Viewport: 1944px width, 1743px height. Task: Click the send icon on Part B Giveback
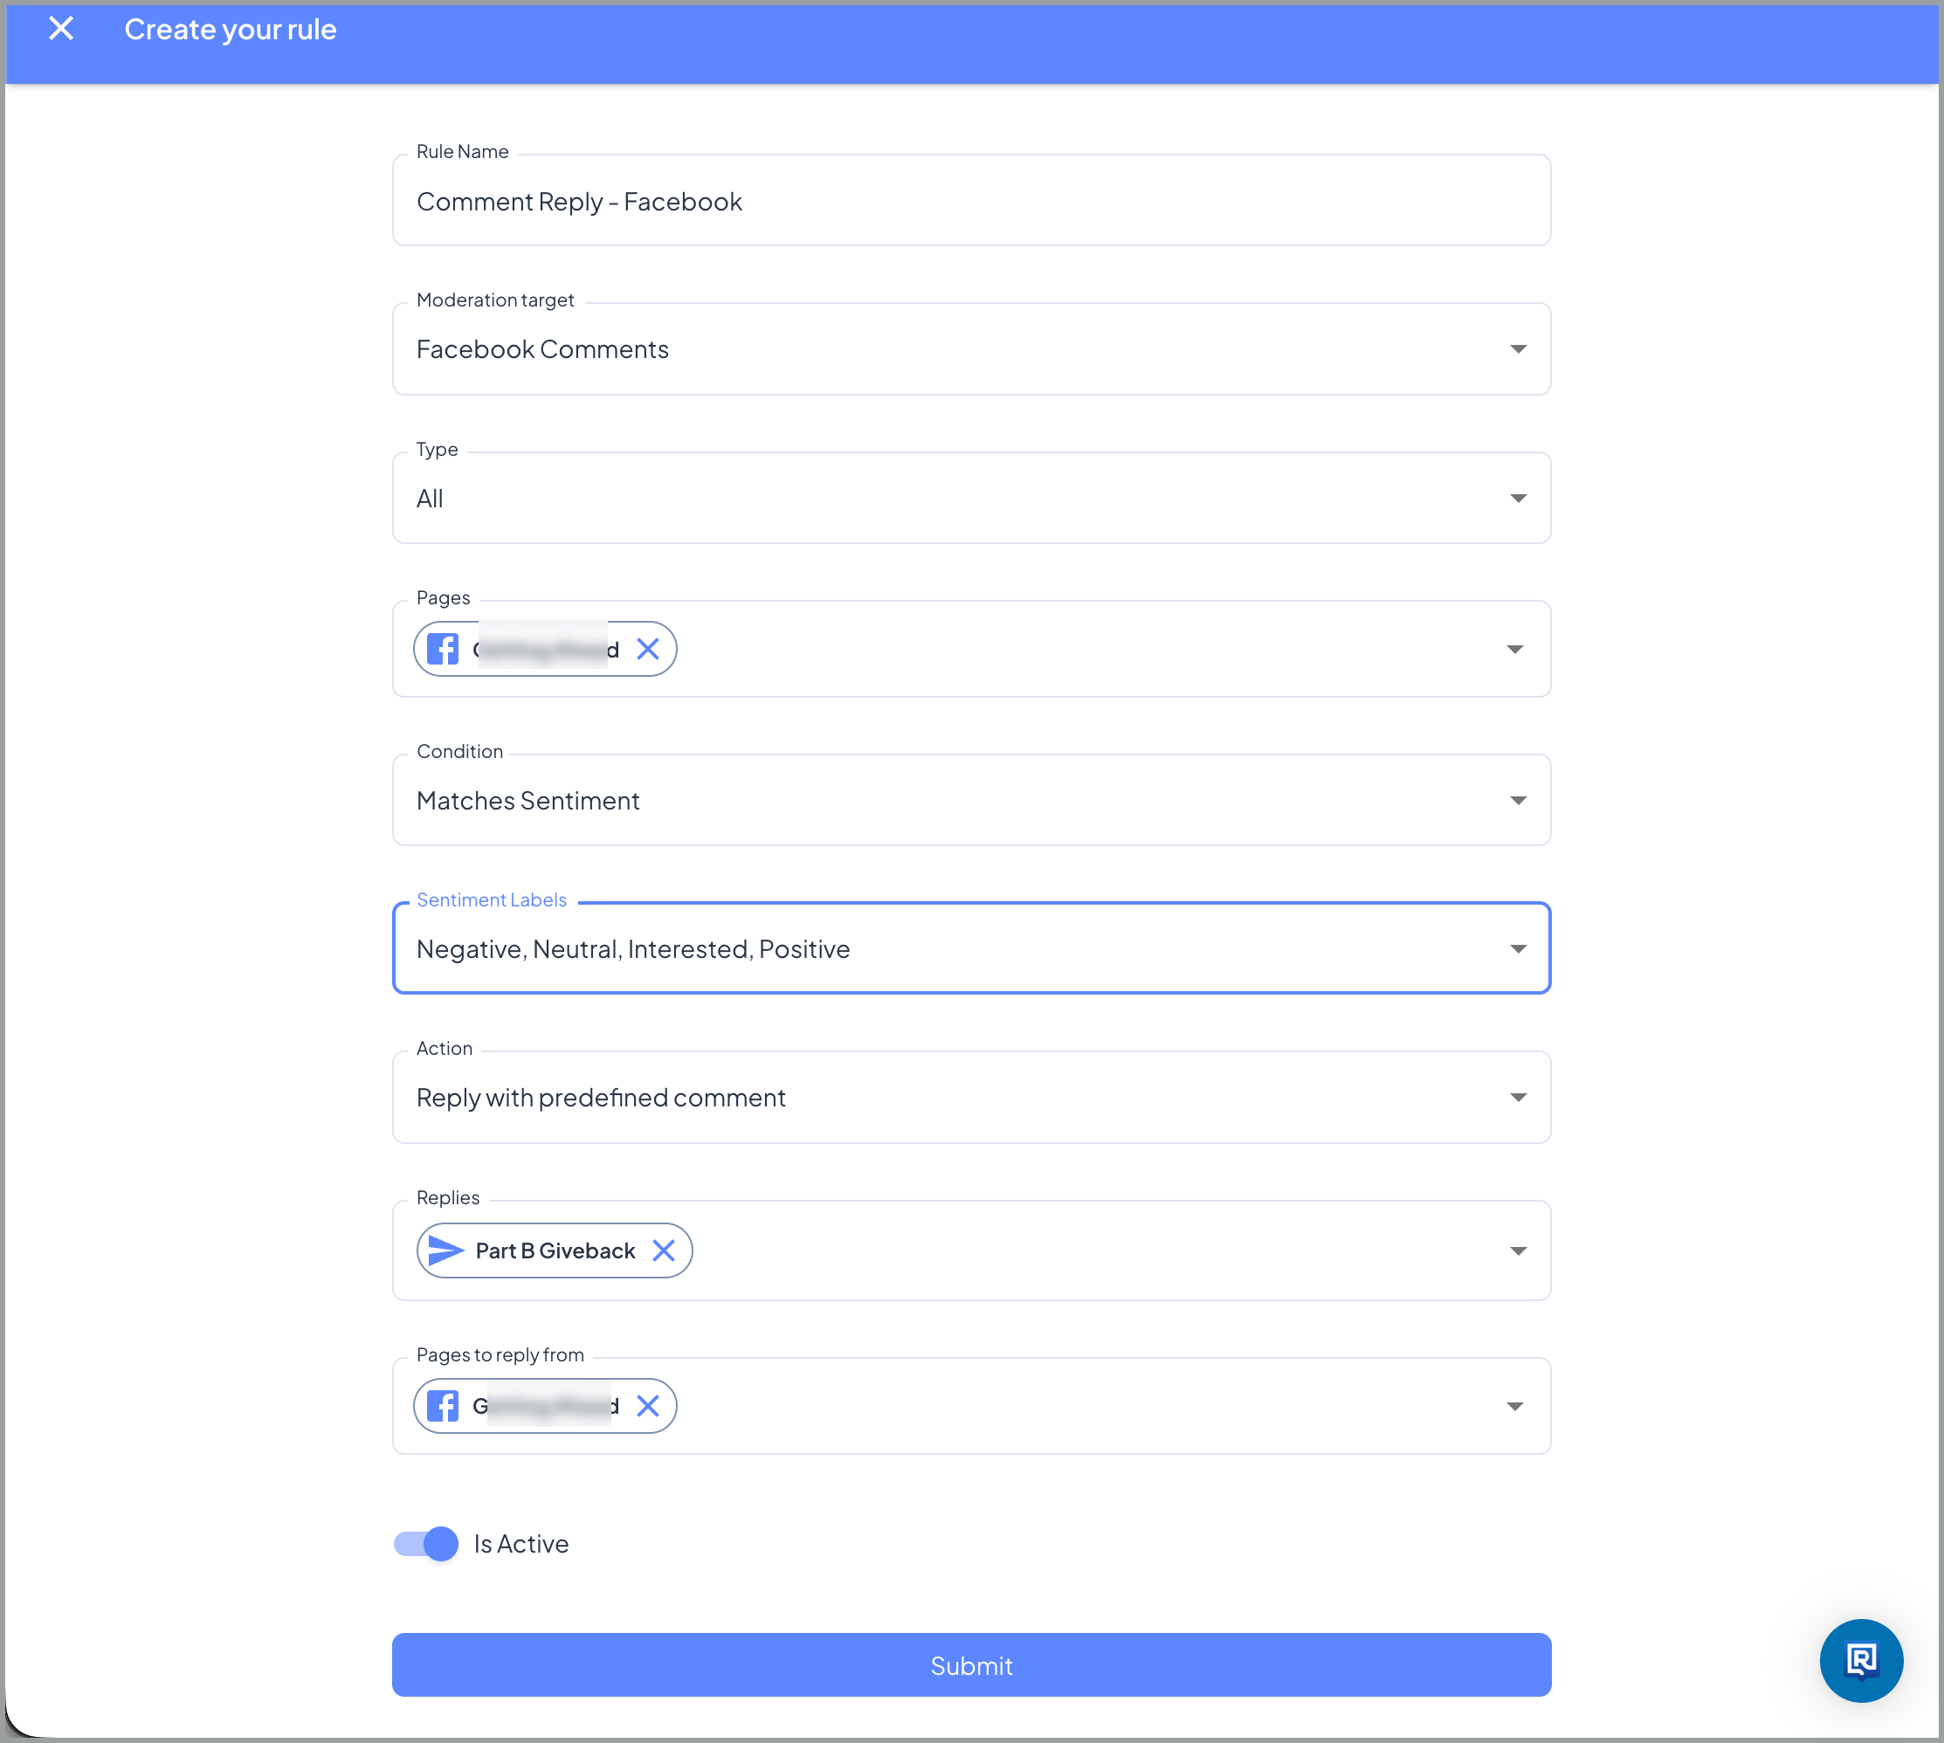[x=446, y=1250]
